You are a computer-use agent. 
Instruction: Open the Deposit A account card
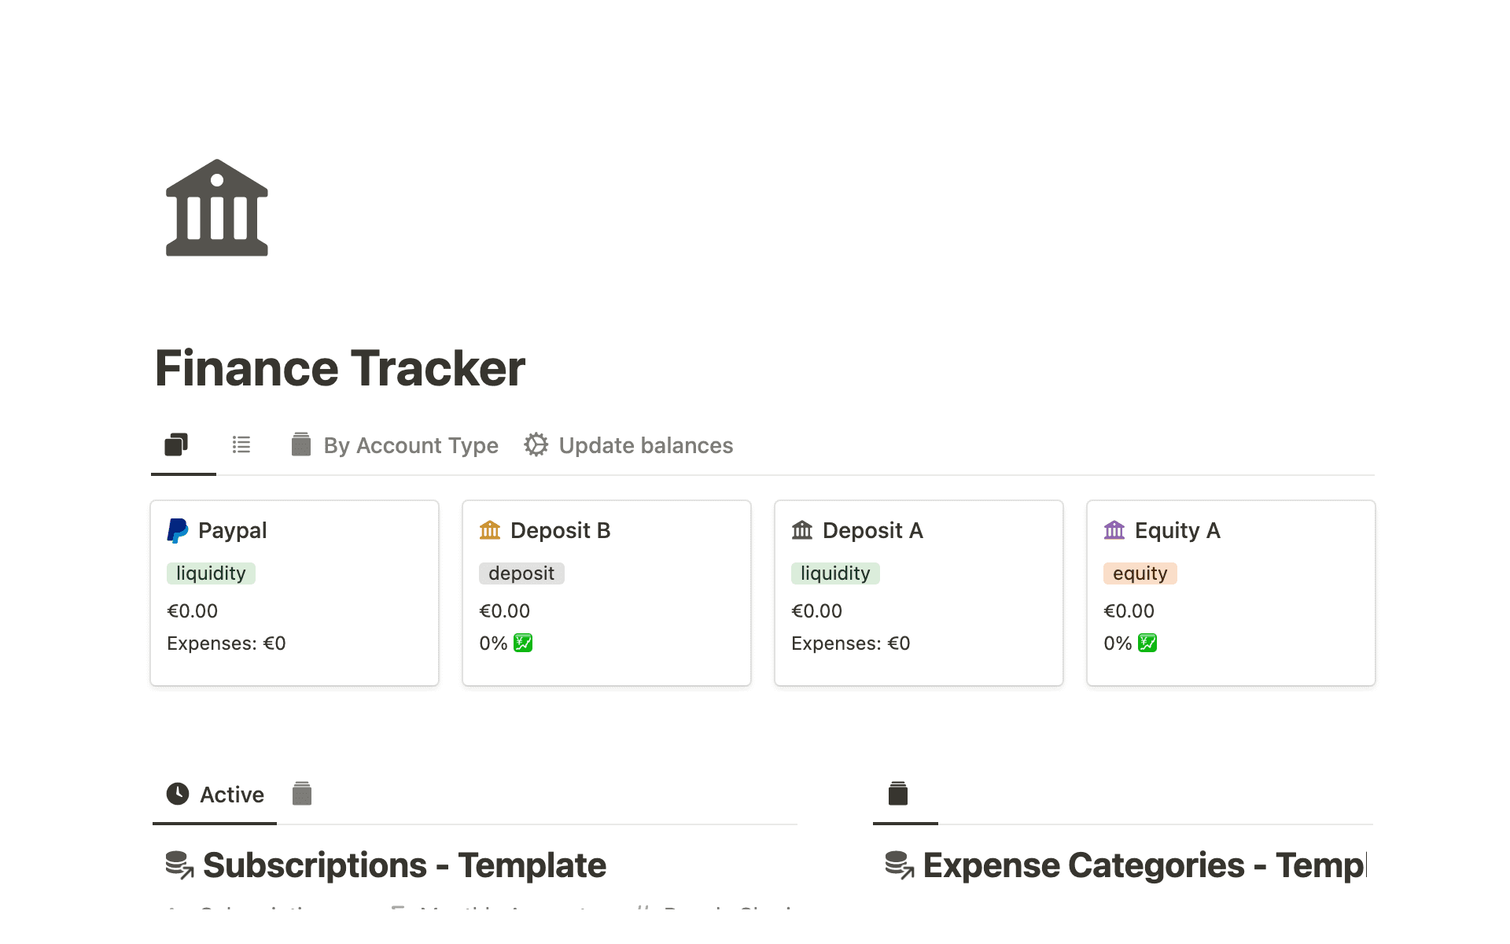[x=873, y=529]
